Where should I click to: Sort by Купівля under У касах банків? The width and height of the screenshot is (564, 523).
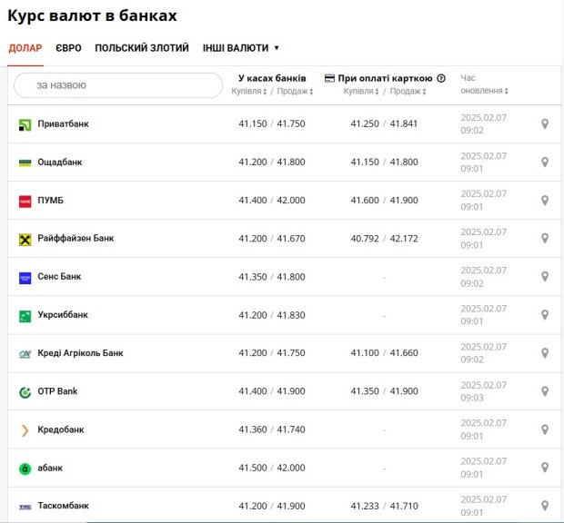pyautogui.click(x=249, y=91)
